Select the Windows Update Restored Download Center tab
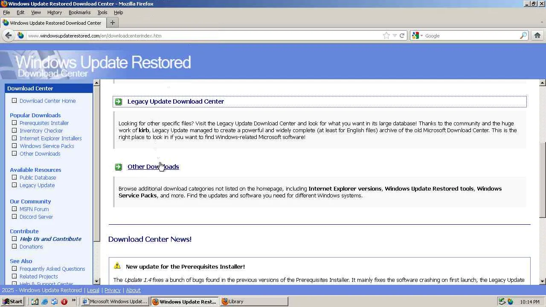This screenshot has width=546, height=307. click(52, 23)
